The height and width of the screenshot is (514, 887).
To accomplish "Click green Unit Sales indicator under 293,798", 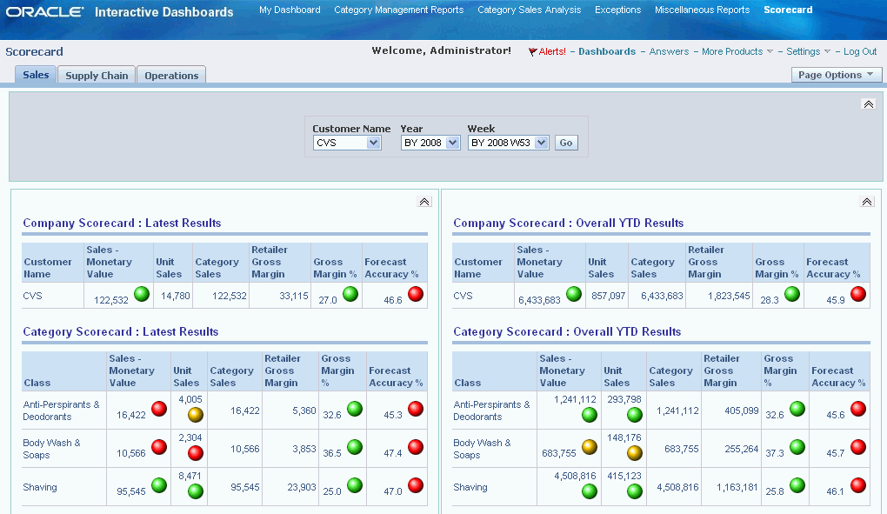I will click(x=635, y=415).
